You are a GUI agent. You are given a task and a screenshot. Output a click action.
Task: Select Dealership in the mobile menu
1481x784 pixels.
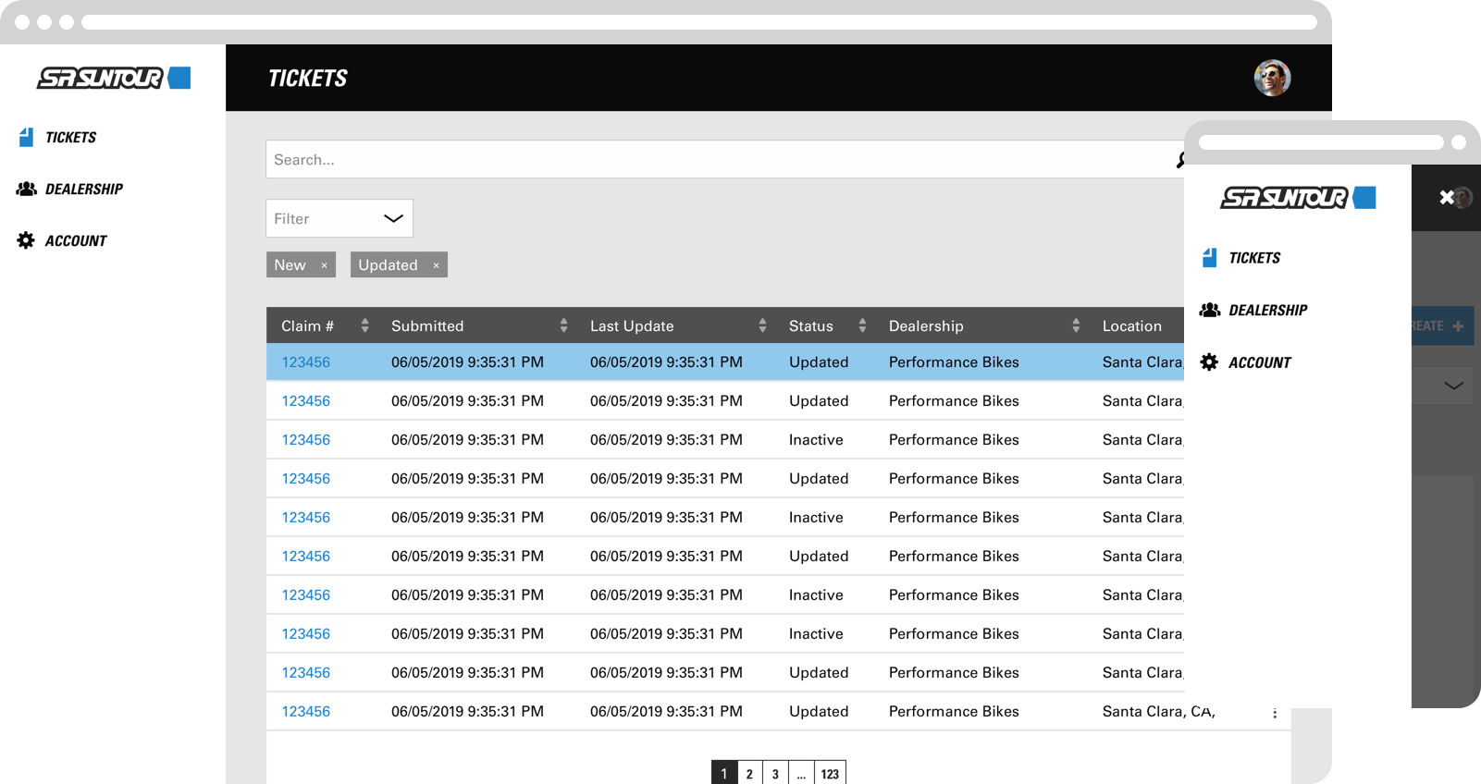coord(1266,311)
